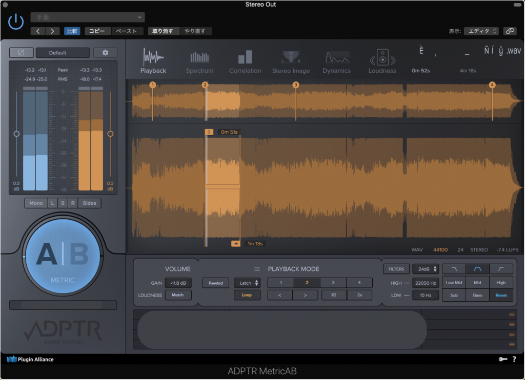Halve loop length with 1/2 button

pyautogui.click(x=334, y=295)
